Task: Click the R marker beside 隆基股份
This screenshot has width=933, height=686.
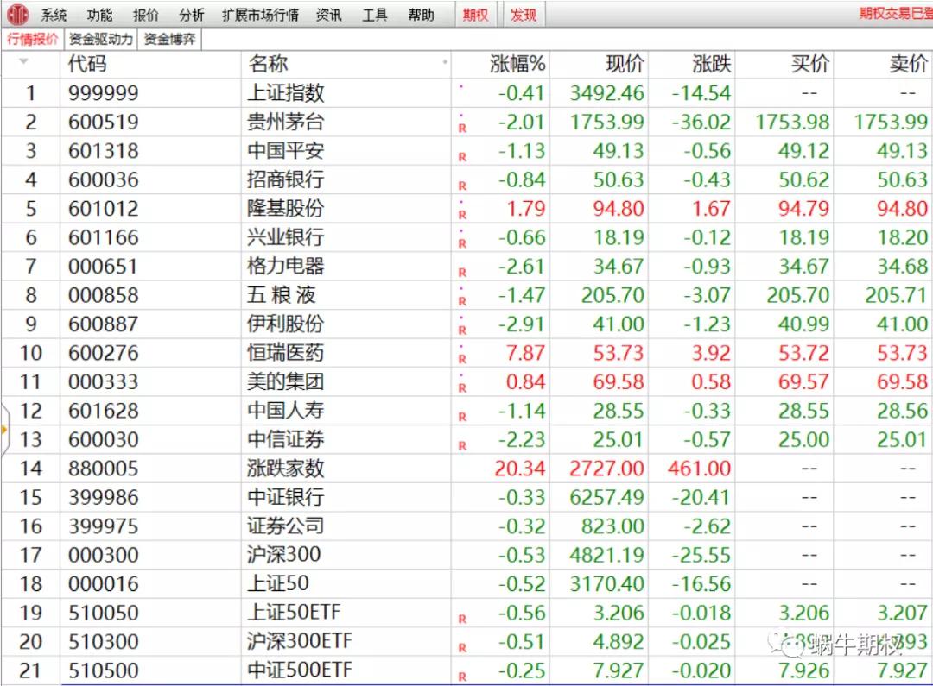Action: (462, 215)
